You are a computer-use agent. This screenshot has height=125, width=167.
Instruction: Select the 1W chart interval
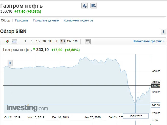pyautogui.click(x=69, y=41)
